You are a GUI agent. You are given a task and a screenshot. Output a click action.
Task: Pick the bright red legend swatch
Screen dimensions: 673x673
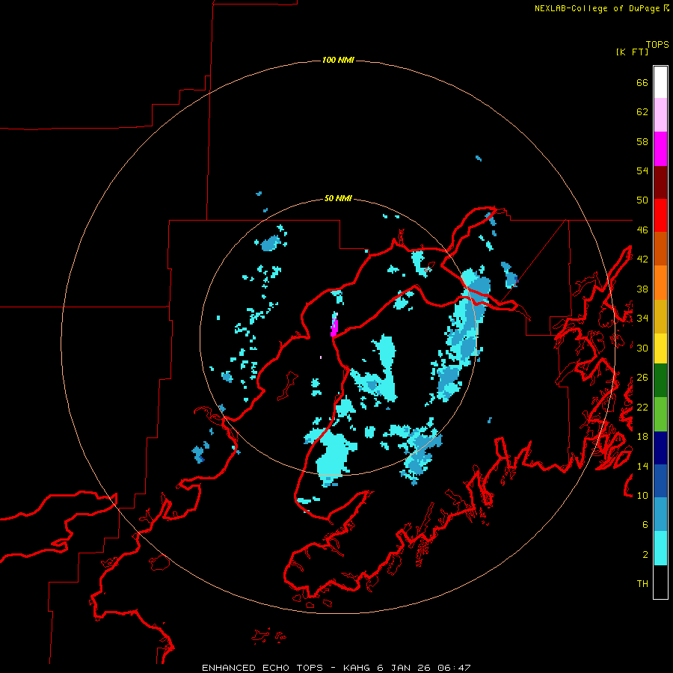[x=660, y=215]
